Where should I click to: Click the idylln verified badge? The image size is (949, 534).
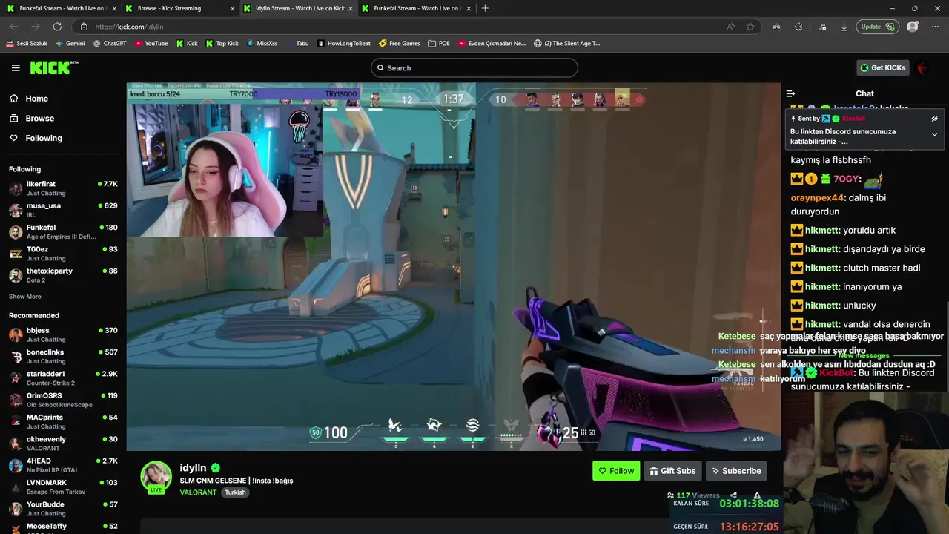point(215,468)
